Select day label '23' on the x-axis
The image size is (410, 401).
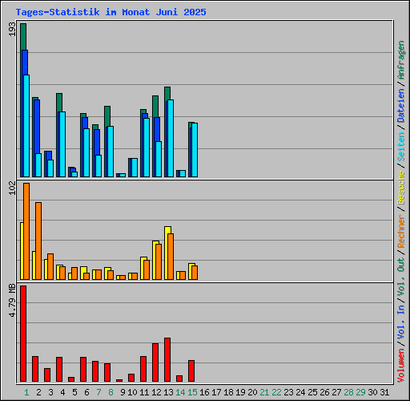pyautogui.click(x=288, y=392)
